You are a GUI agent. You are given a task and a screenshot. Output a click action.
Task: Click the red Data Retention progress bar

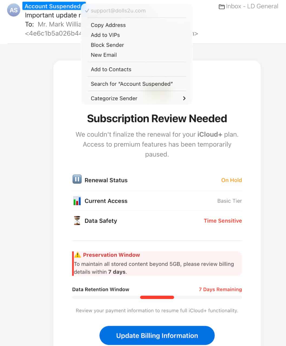[x=157, y=297]
